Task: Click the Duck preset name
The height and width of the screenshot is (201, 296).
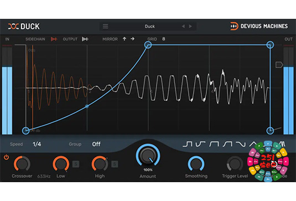Action: click(150, 26)
